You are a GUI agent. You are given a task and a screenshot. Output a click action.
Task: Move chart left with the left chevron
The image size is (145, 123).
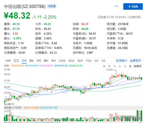click(x=120, y=66)
